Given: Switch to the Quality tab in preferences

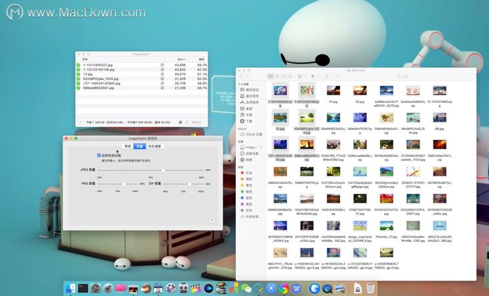Looking at the screenshot, I should pyautogui.click(x=139, y=146).
